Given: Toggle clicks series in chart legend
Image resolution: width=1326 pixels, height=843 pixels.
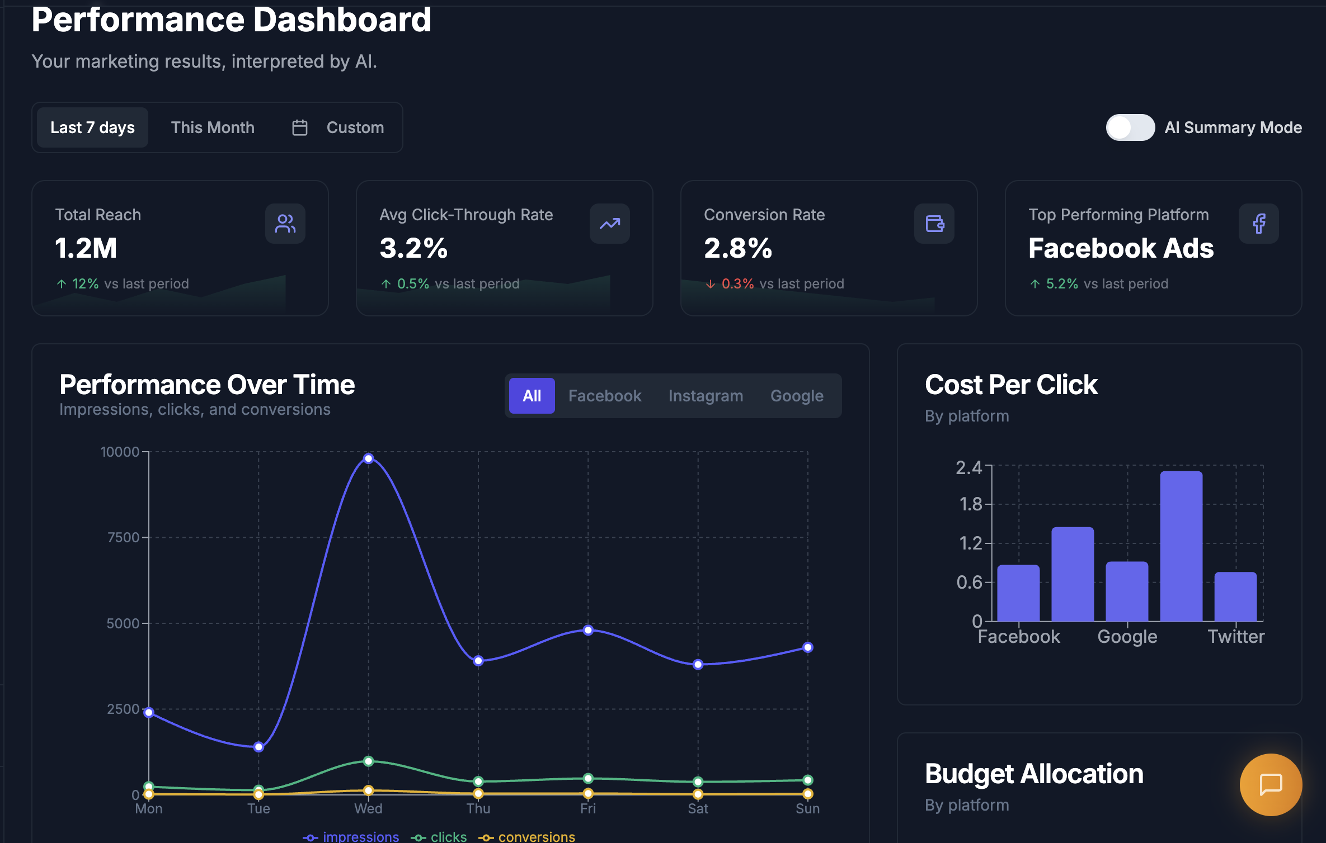Looking at the screenshot, I should click(x=439, y=836).
